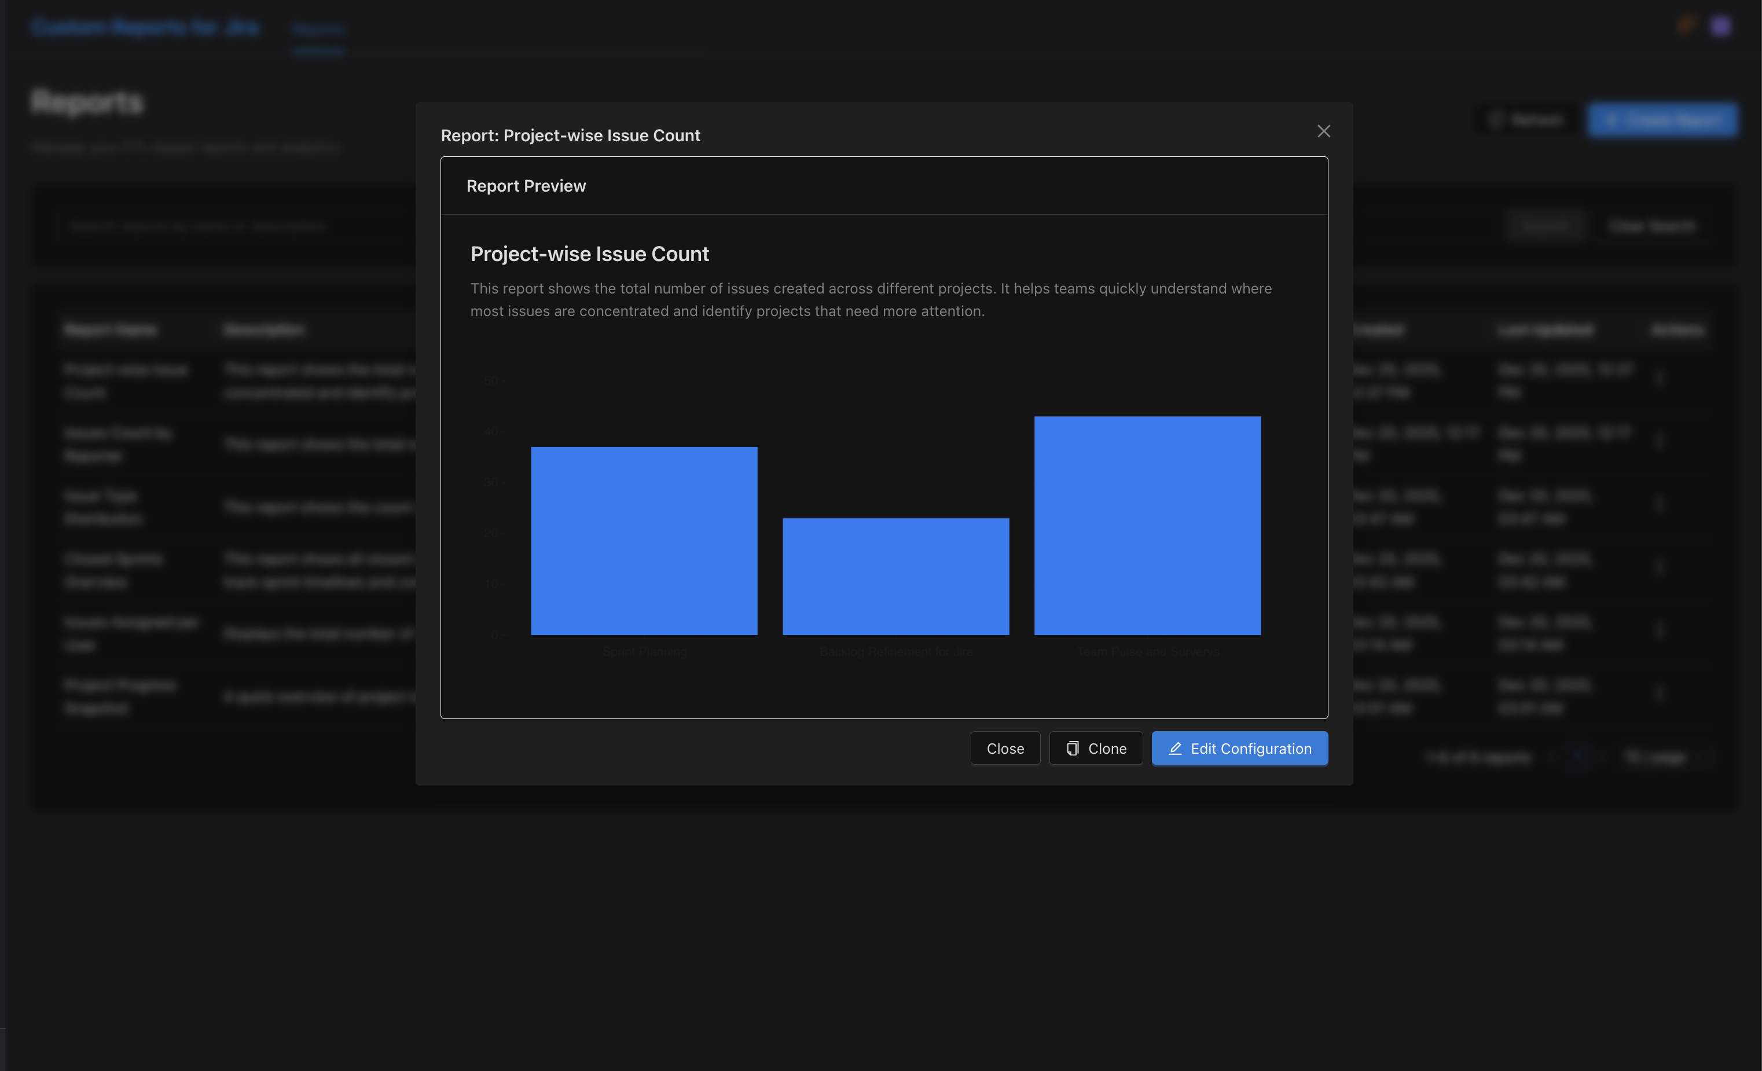
Task: Open the purple user avatar icon
Action: (1720, 27)
